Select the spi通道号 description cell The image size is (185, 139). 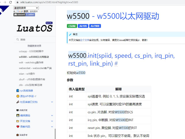[x=118, y=96]
